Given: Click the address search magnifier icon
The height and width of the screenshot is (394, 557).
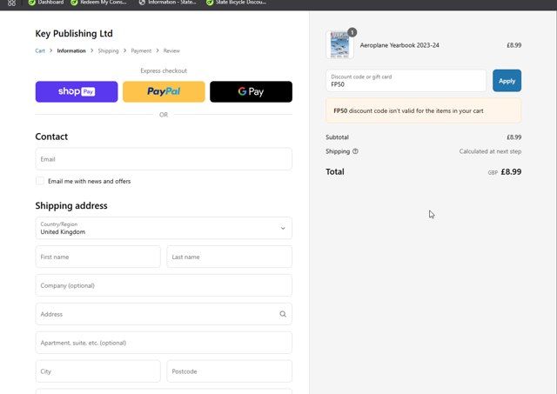Looking at the screenshot, I should (x=283, y=314).
